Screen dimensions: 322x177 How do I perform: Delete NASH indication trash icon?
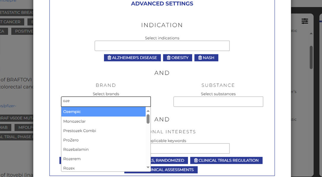200,58
